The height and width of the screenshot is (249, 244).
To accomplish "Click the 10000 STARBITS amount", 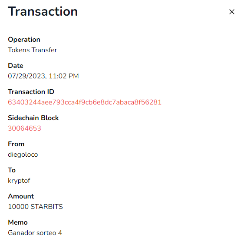I will [x=35, y=207].
